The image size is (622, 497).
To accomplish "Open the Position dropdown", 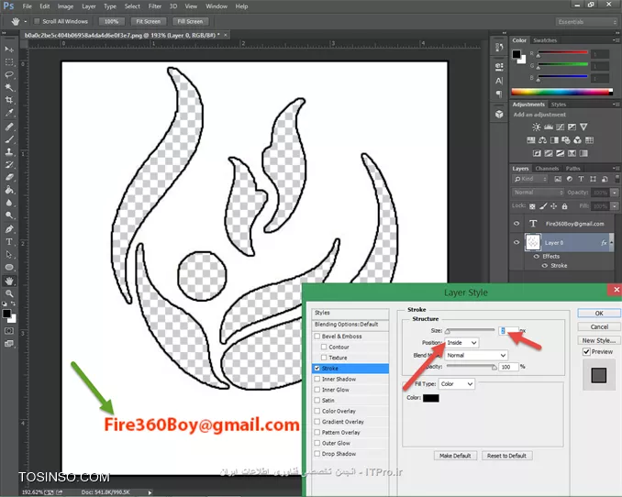I will coord(461,342).
